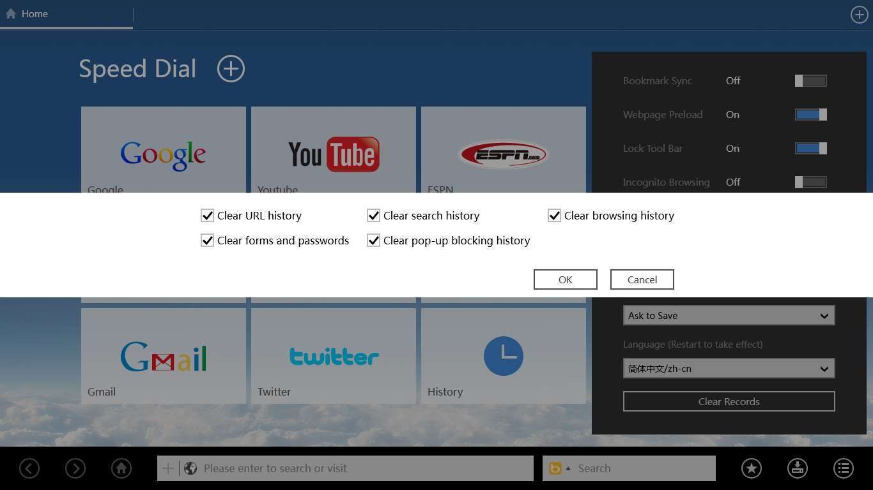Open bookmarks with the star icon
This screenshot has width=873, height=490.
752,468
